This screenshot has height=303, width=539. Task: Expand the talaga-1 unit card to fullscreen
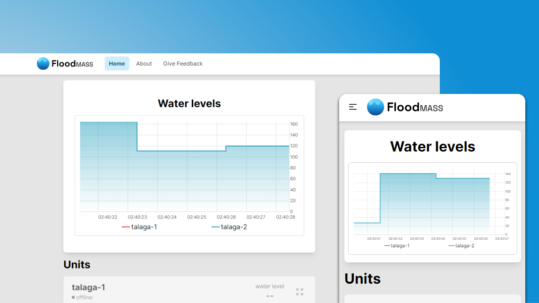pyautogui.click(x=299, y=292)
